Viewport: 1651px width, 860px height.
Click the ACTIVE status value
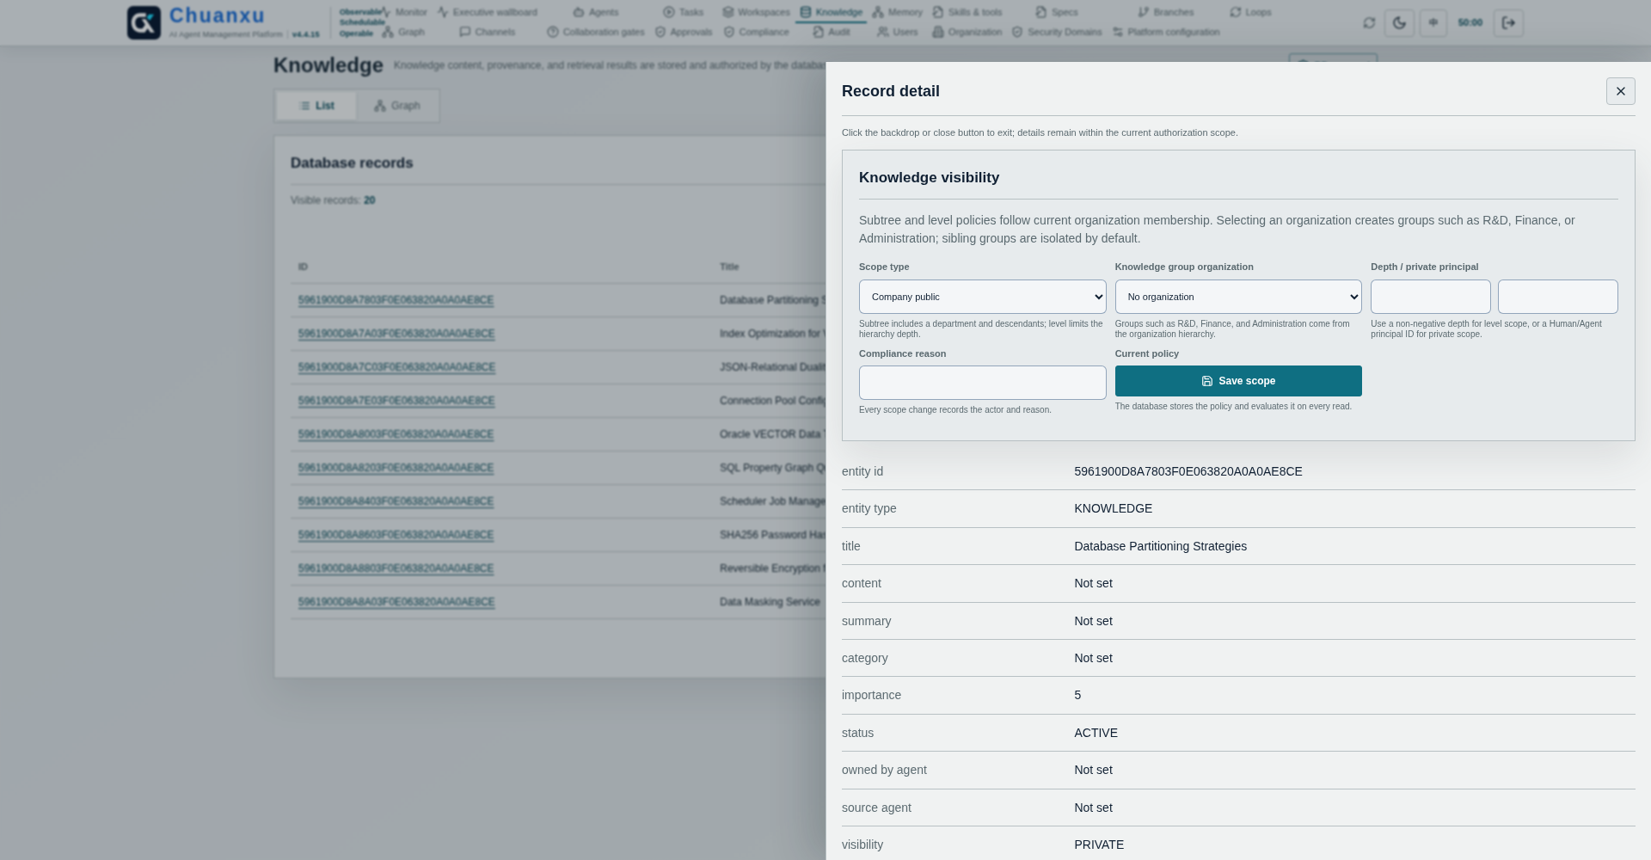pyautogui.click(x=1096, y=733)
